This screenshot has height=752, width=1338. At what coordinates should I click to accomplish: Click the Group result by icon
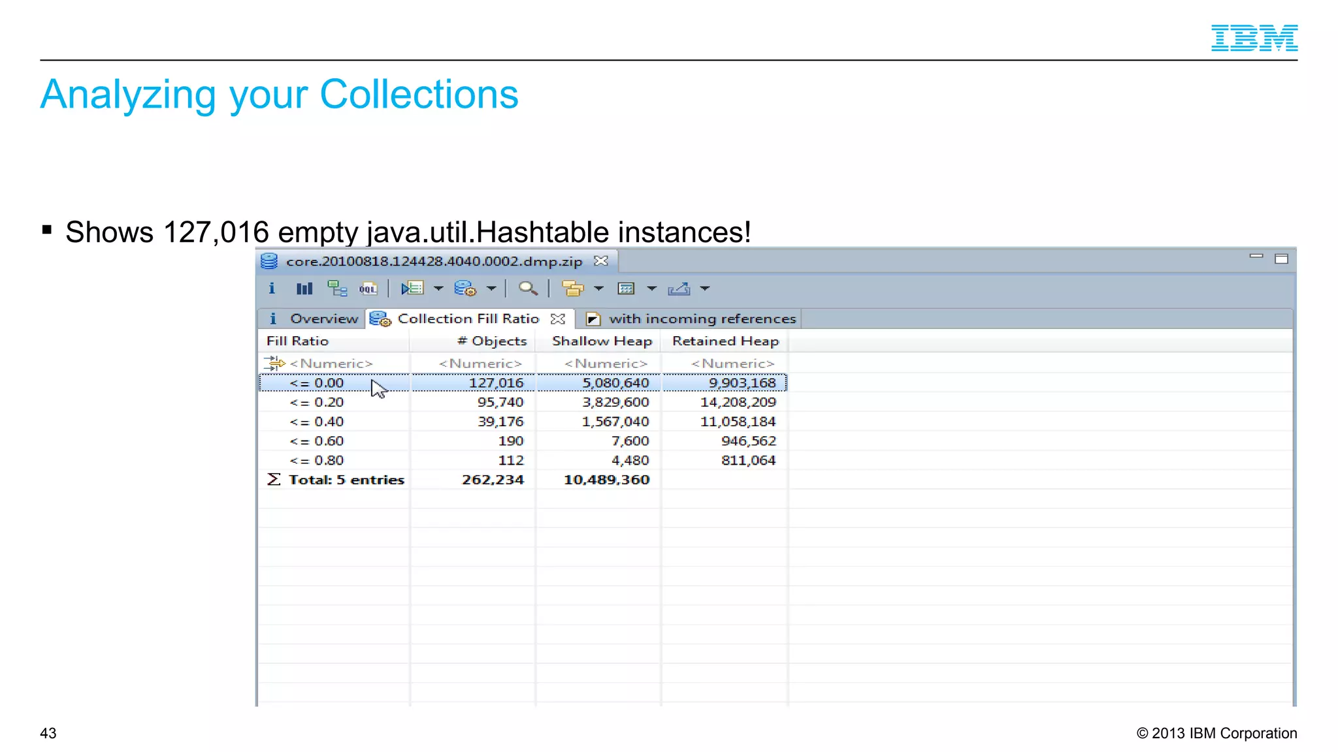pyautogui.click(x=573, y=289)
